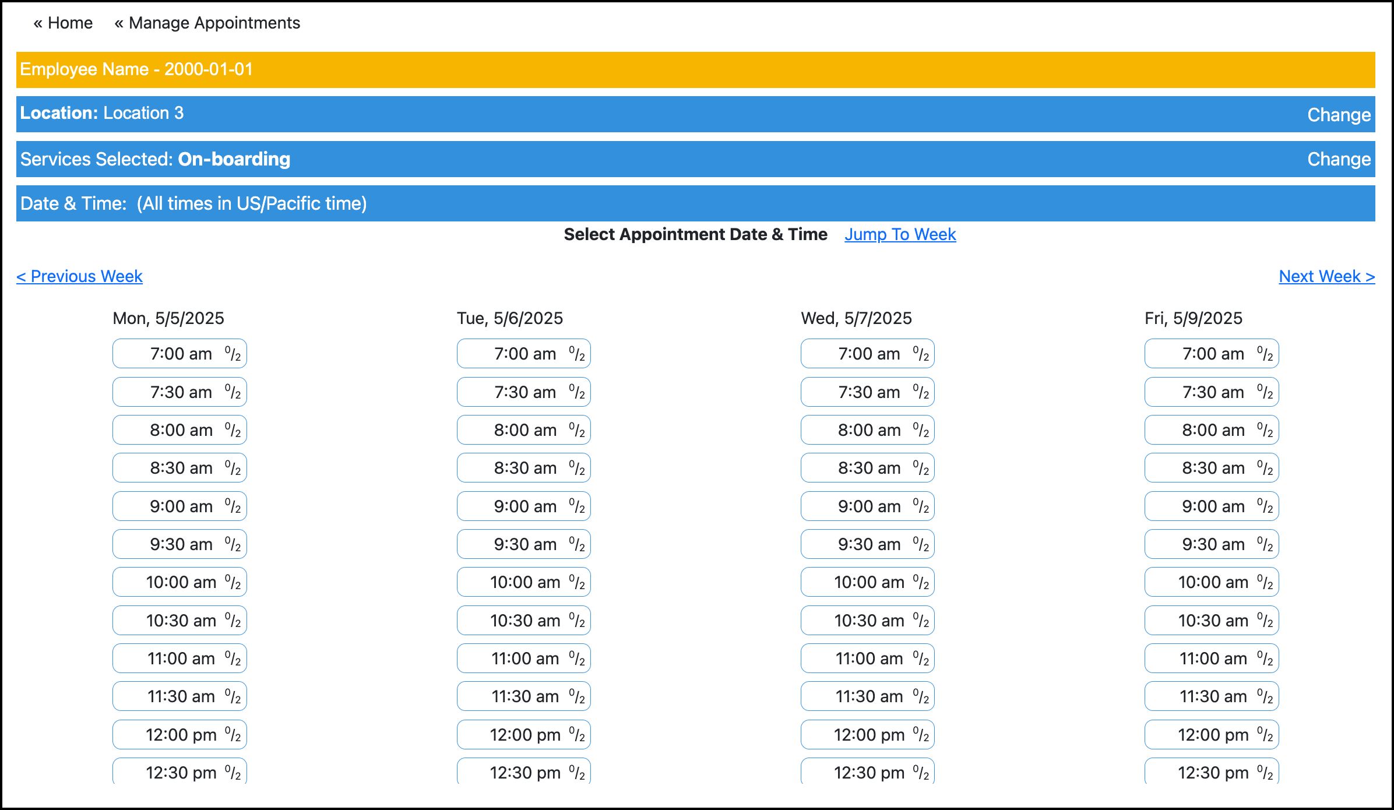This screenshot has width=1394, height=810.
Task: Book Monday 5/5 at 9:30 am
Action: click(179, 544)
